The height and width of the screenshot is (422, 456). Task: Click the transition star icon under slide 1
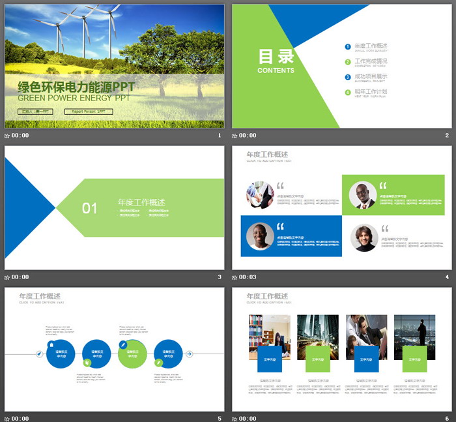point(7,136)
